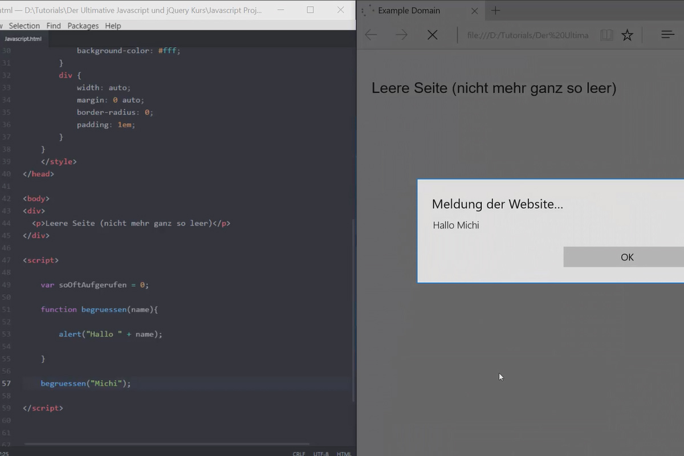Open reading view book icon
The height and width of the screenshot is (456, 684).
pos(606,35)
